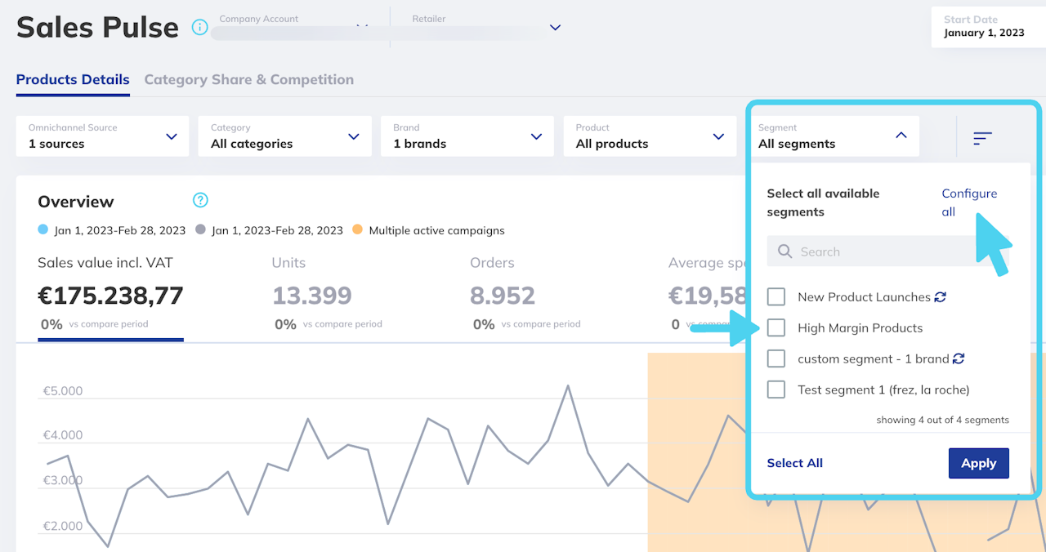The width and height of the screenshot is (1046, 552).
Task: Check the New Product Launches checkbox
Action: pyautogui.click(x=776, y=297)
